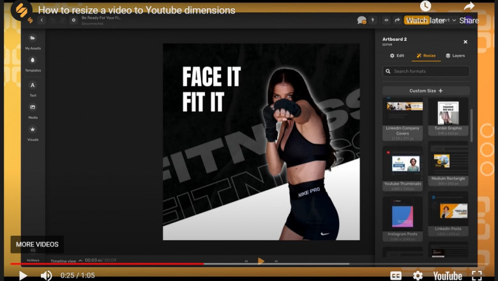Open comments chat bubble icon
Viewport: 498px width, 281px height.
coord(361,20)
